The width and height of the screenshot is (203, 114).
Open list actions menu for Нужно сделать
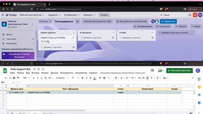[74, 33]
